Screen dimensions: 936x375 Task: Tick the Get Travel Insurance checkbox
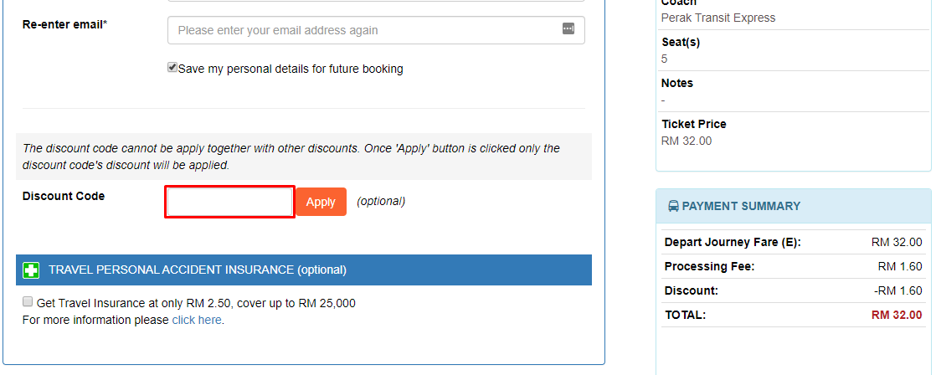pyautogui.click(x=28, y=301)
